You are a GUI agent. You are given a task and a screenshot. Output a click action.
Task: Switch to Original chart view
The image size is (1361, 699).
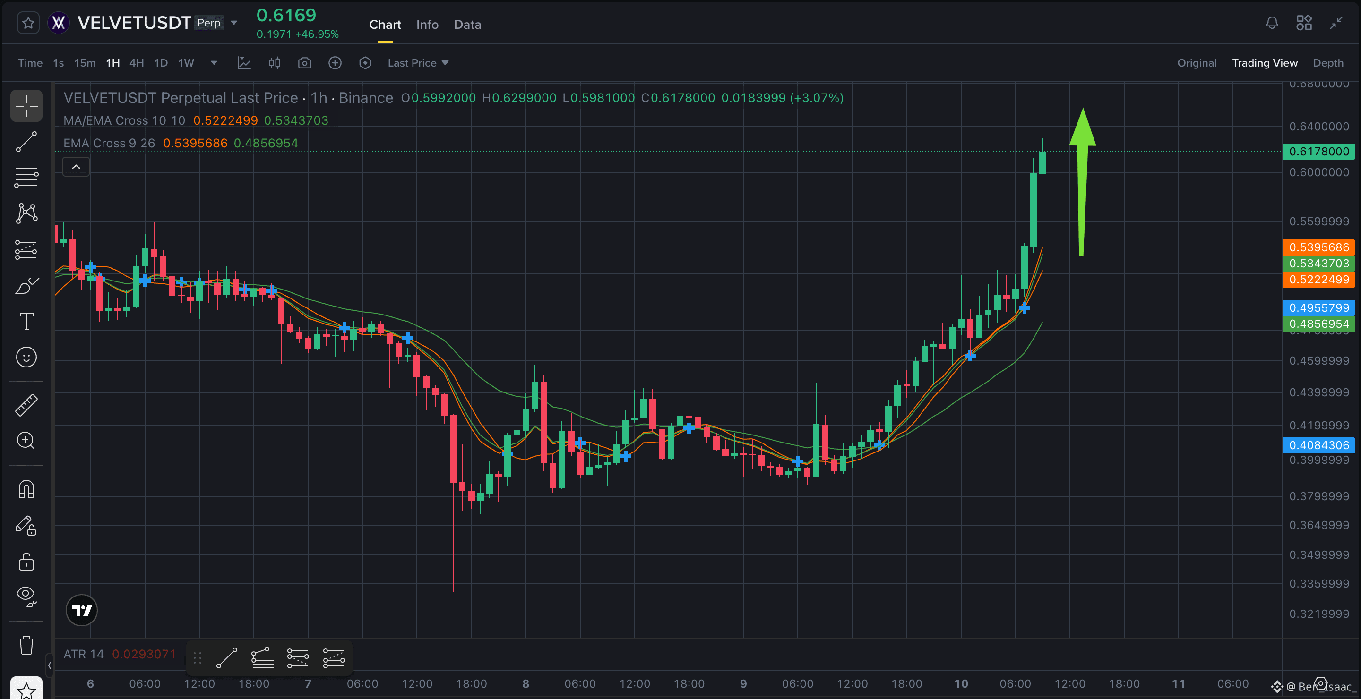[1197, 63]
